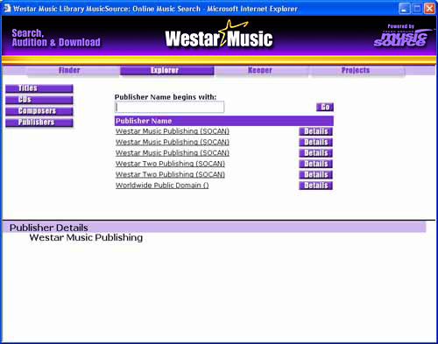Click the Go search button

pos(325,107)
